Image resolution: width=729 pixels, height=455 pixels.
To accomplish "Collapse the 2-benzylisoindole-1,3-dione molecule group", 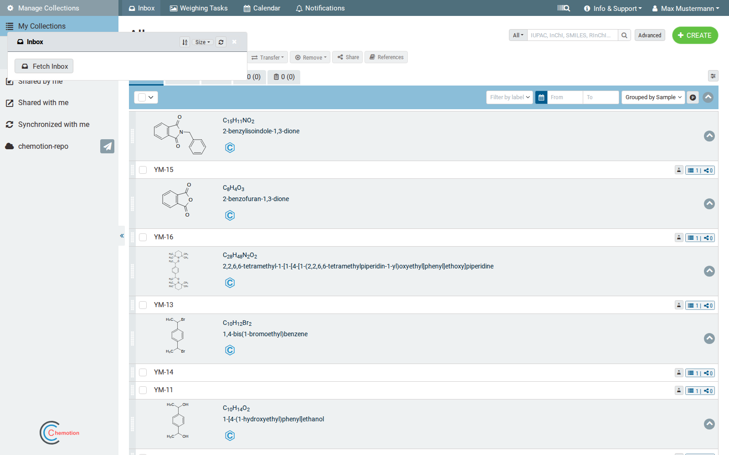I will point(709,136).
